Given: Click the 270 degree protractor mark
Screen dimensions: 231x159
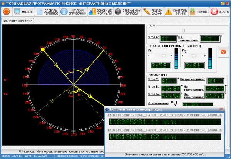Looking at the screenshot, I should click(x=74, y=134).
